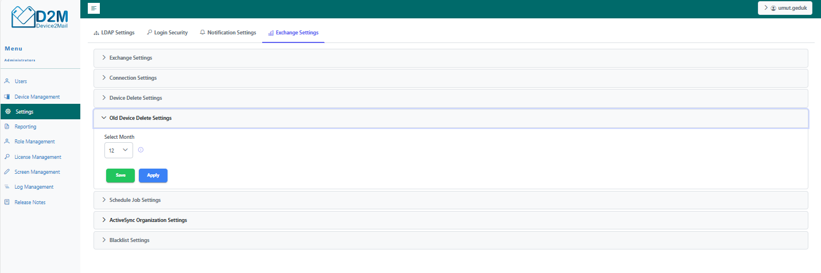The height and width of the screenshot is (273, 821).
Task: Click the License Management key icon
Action: point(7,157)
